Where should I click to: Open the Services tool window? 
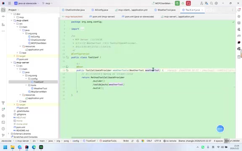3,116
